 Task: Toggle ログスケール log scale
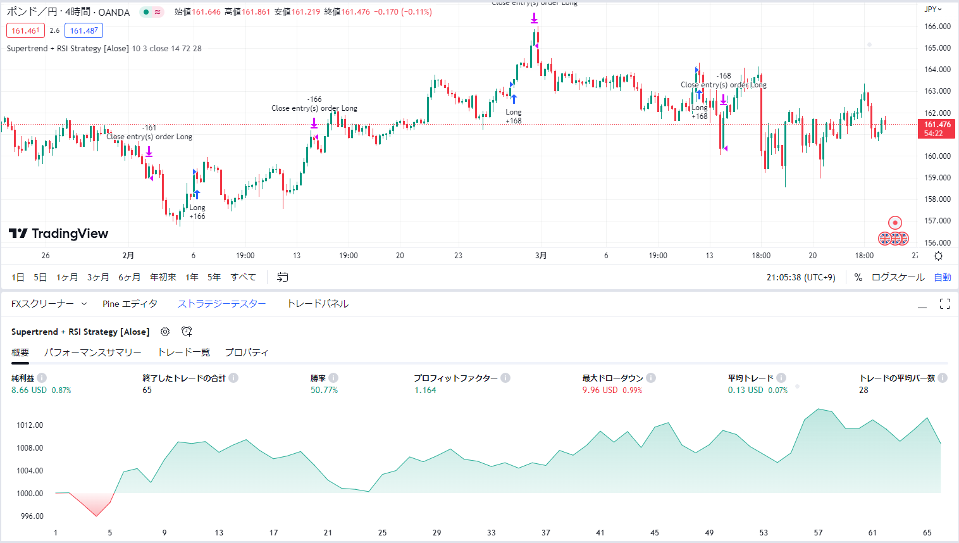click(x=898, y=277)
